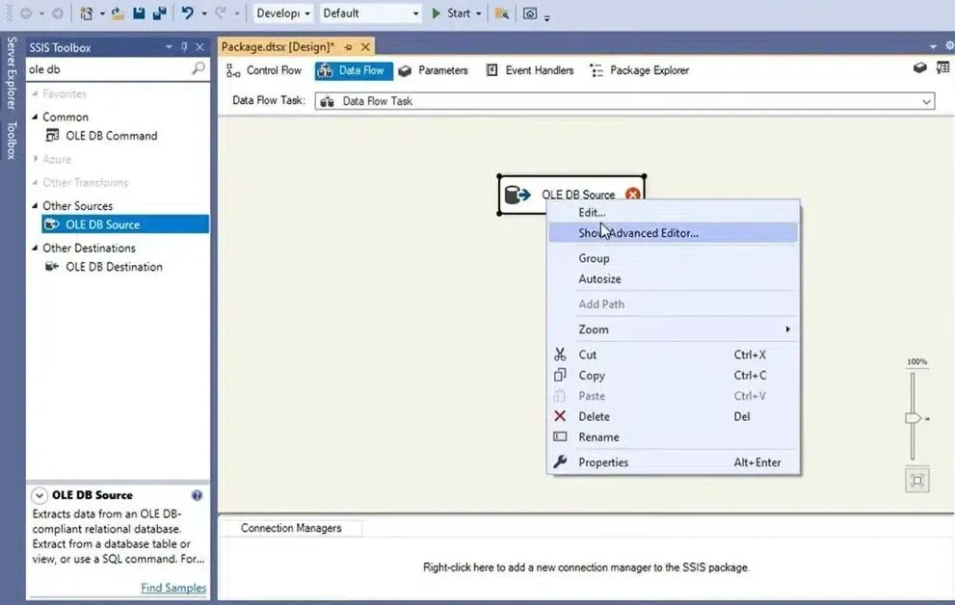Open the Start button dropdown arrow
Viewport: 955px width, 605px height.
[x=479, y=13]
